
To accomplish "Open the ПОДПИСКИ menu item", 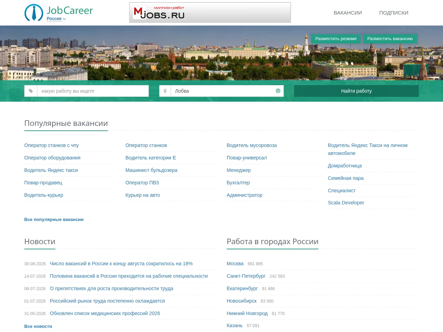I will click(394, 13).
